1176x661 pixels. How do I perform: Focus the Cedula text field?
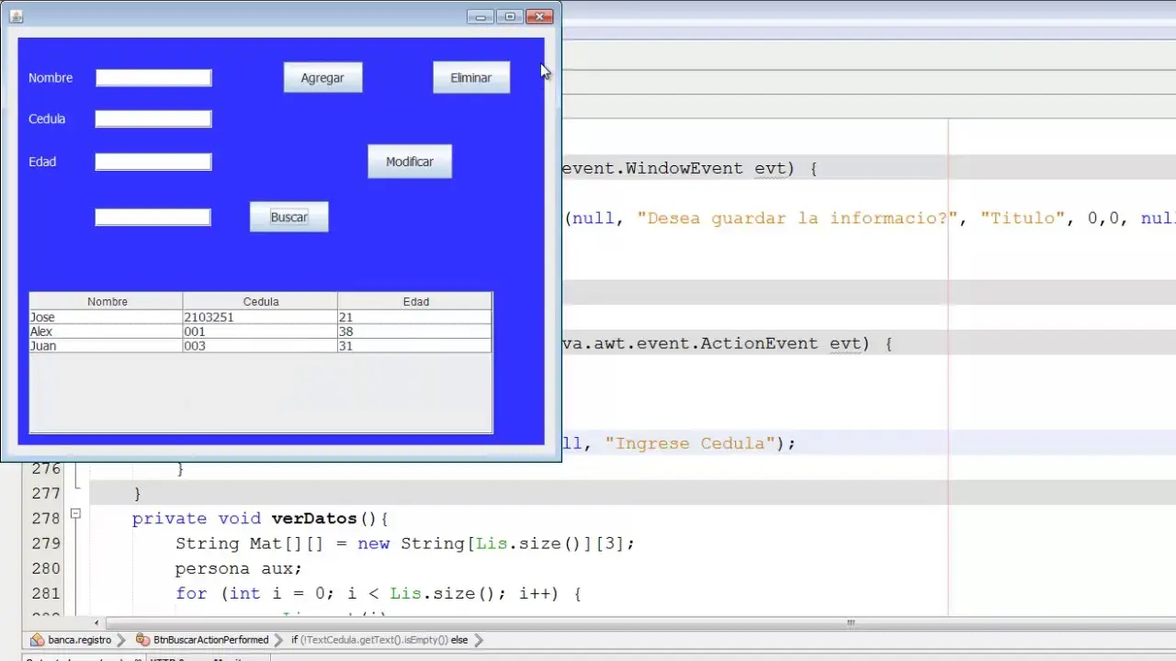[x=153, y=119]
